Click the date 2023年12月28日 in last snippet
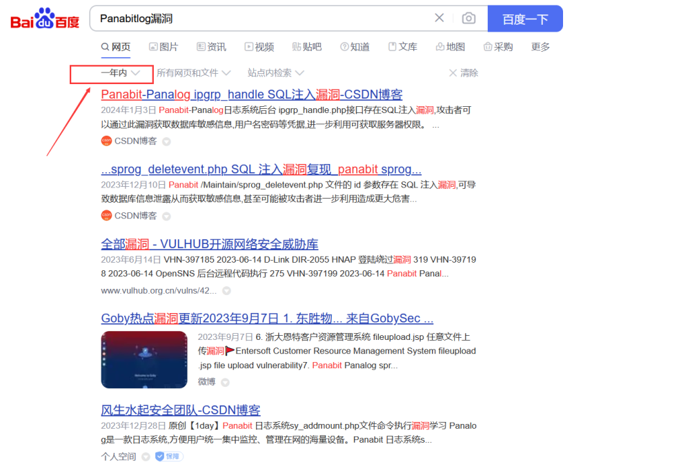 point(133,426)
